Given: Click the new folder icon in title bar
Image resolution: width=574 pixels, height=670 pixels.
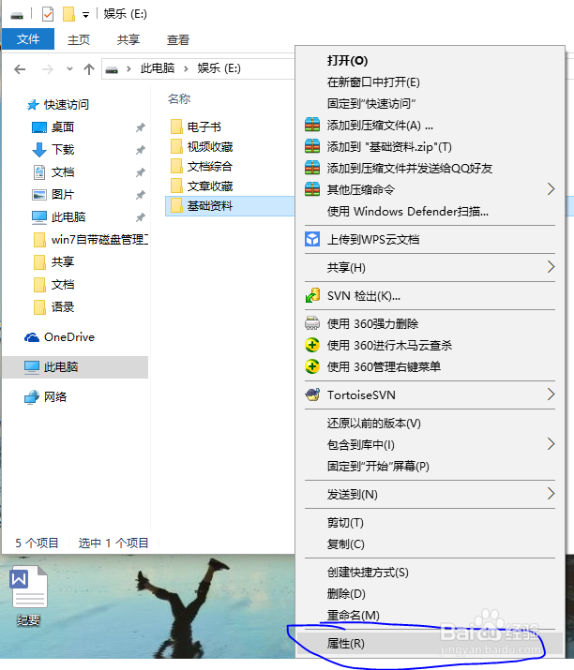Looking at the screenshot, I should (68, 14).
